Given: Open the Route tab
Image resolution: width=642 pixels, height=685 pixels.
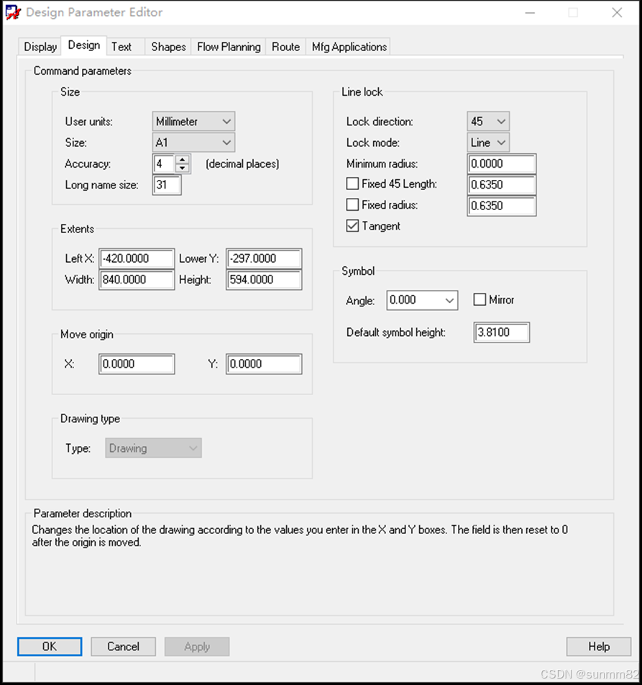Looking at the screenshot, I should click(x=285, y=47).
